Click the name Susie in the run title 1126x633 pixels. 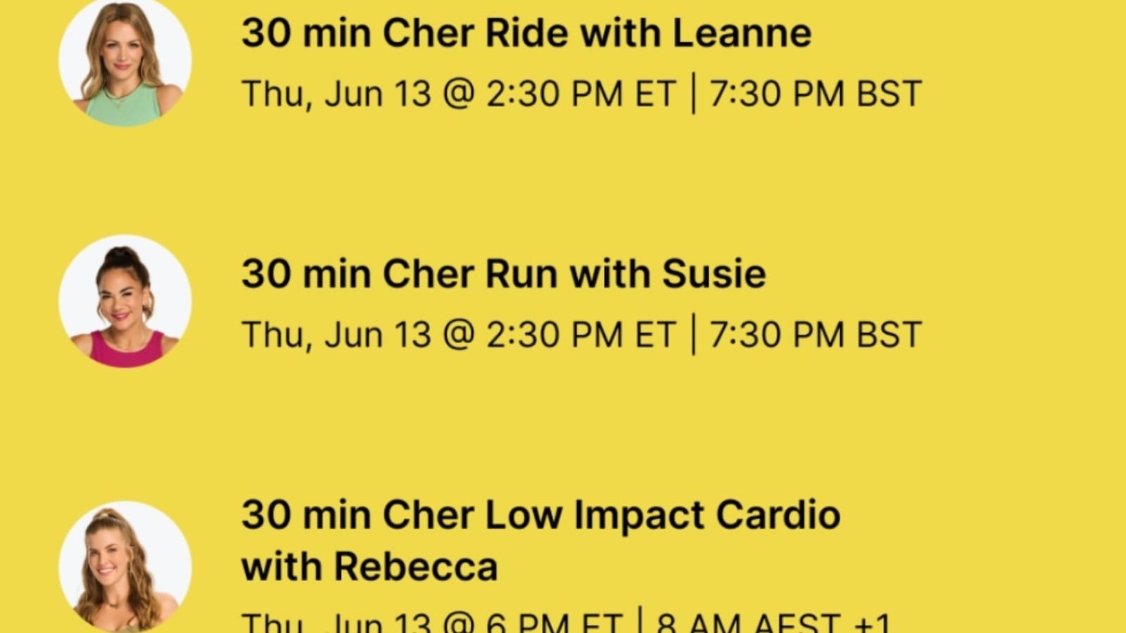(x=714, y=274)
